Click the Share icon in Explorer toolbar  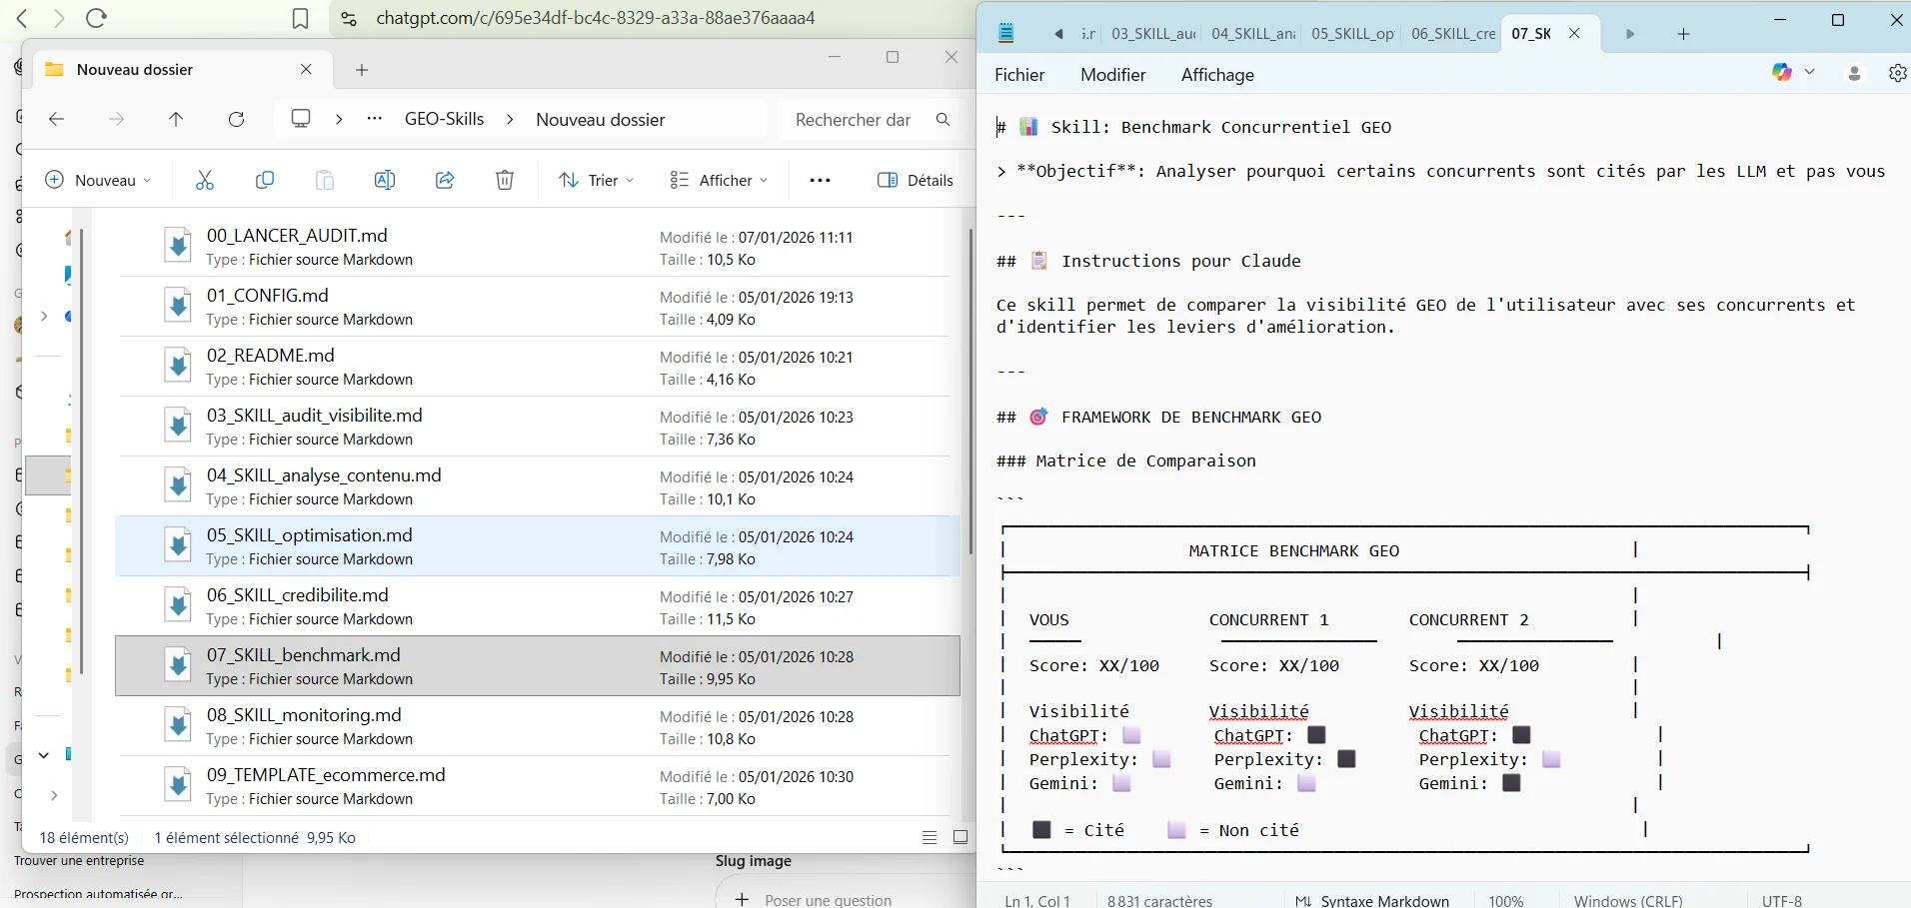[445, 180]
